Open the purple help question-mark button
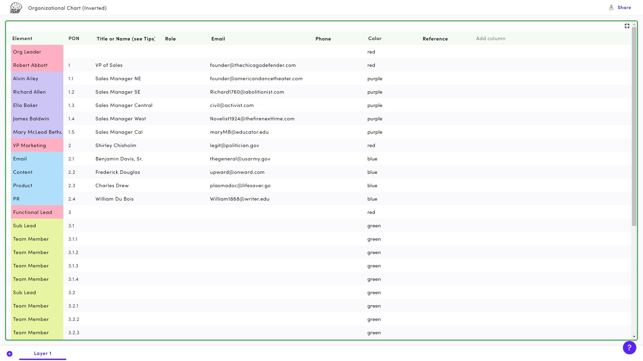Image resolution: width=643 pixels, height=361 pixels. (630, 348)
